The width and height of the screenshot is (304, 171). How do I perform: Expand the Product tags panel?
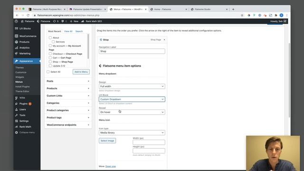(x=68, y=118)
